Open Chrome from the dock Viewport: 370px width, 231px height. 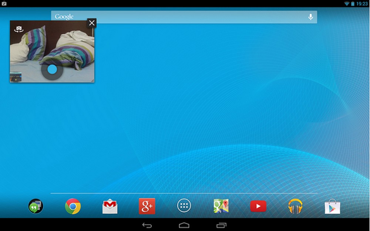tap(73, 207)
